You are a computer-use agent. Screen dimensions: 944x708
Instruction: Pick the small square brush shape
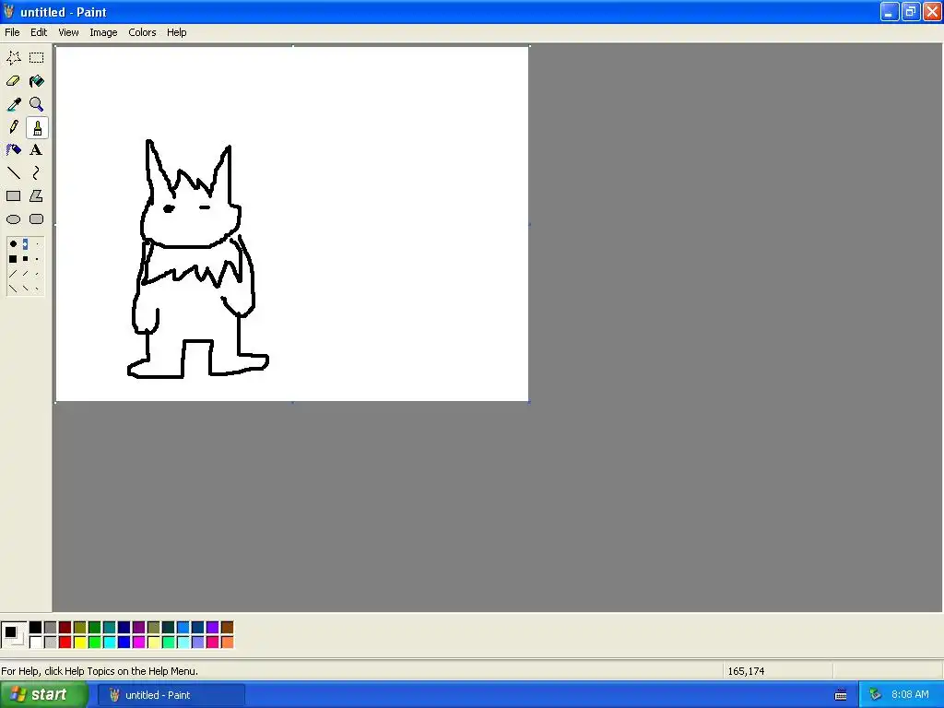pyautogui.click(x=37, y=259)
